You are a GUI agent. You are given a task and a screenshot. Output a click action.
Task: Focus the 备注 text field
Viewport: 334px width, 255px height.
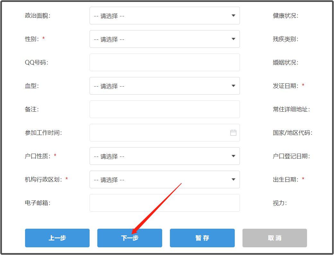164,109
